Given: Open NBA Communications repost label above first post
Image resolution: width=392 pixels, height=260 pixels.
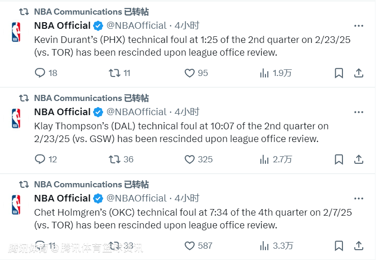Looking at the screenshot, I should pos(78,12).
